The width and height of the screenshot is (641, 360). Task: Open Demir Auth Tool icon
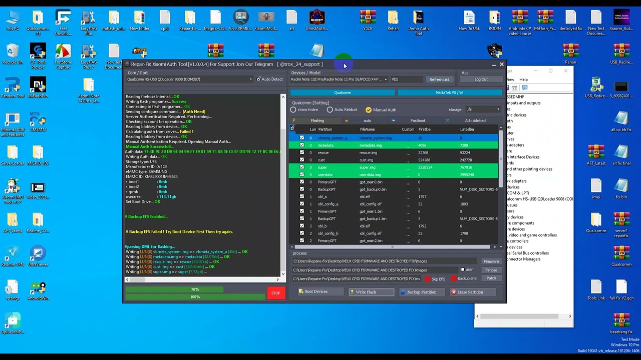tap(418, 22)
